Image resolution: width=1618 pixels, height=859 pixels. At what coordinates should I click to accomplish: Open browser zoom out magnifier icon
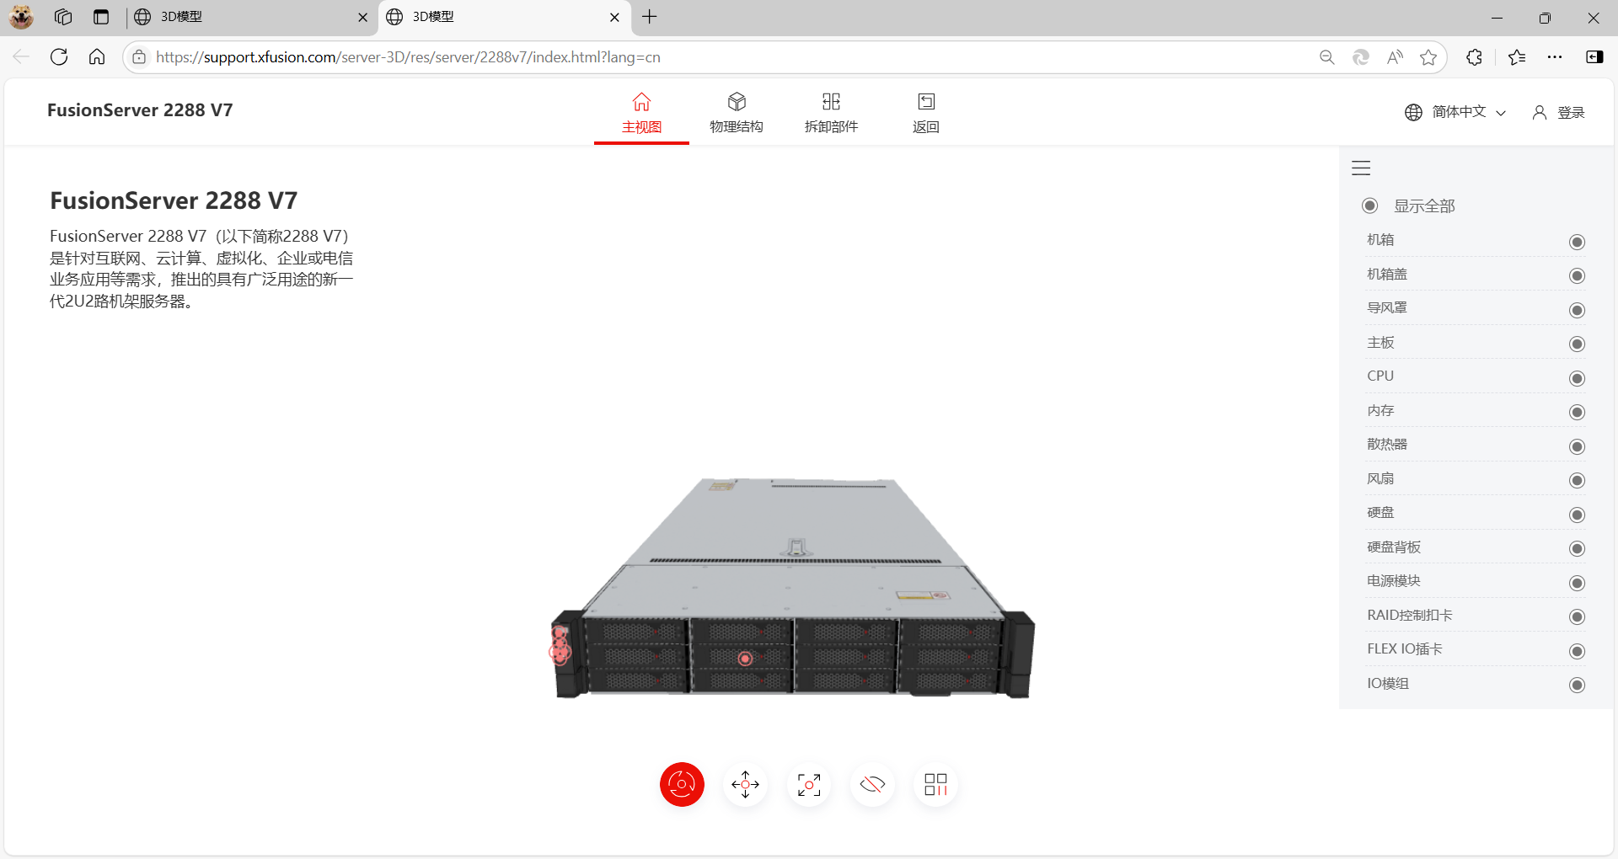pyautogui.click(x=1326, y=57)
